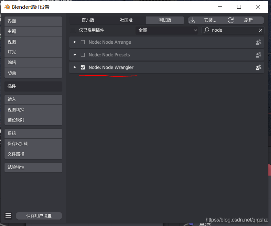Click the Node: Node Wrangler label

(x=111, y=67)
